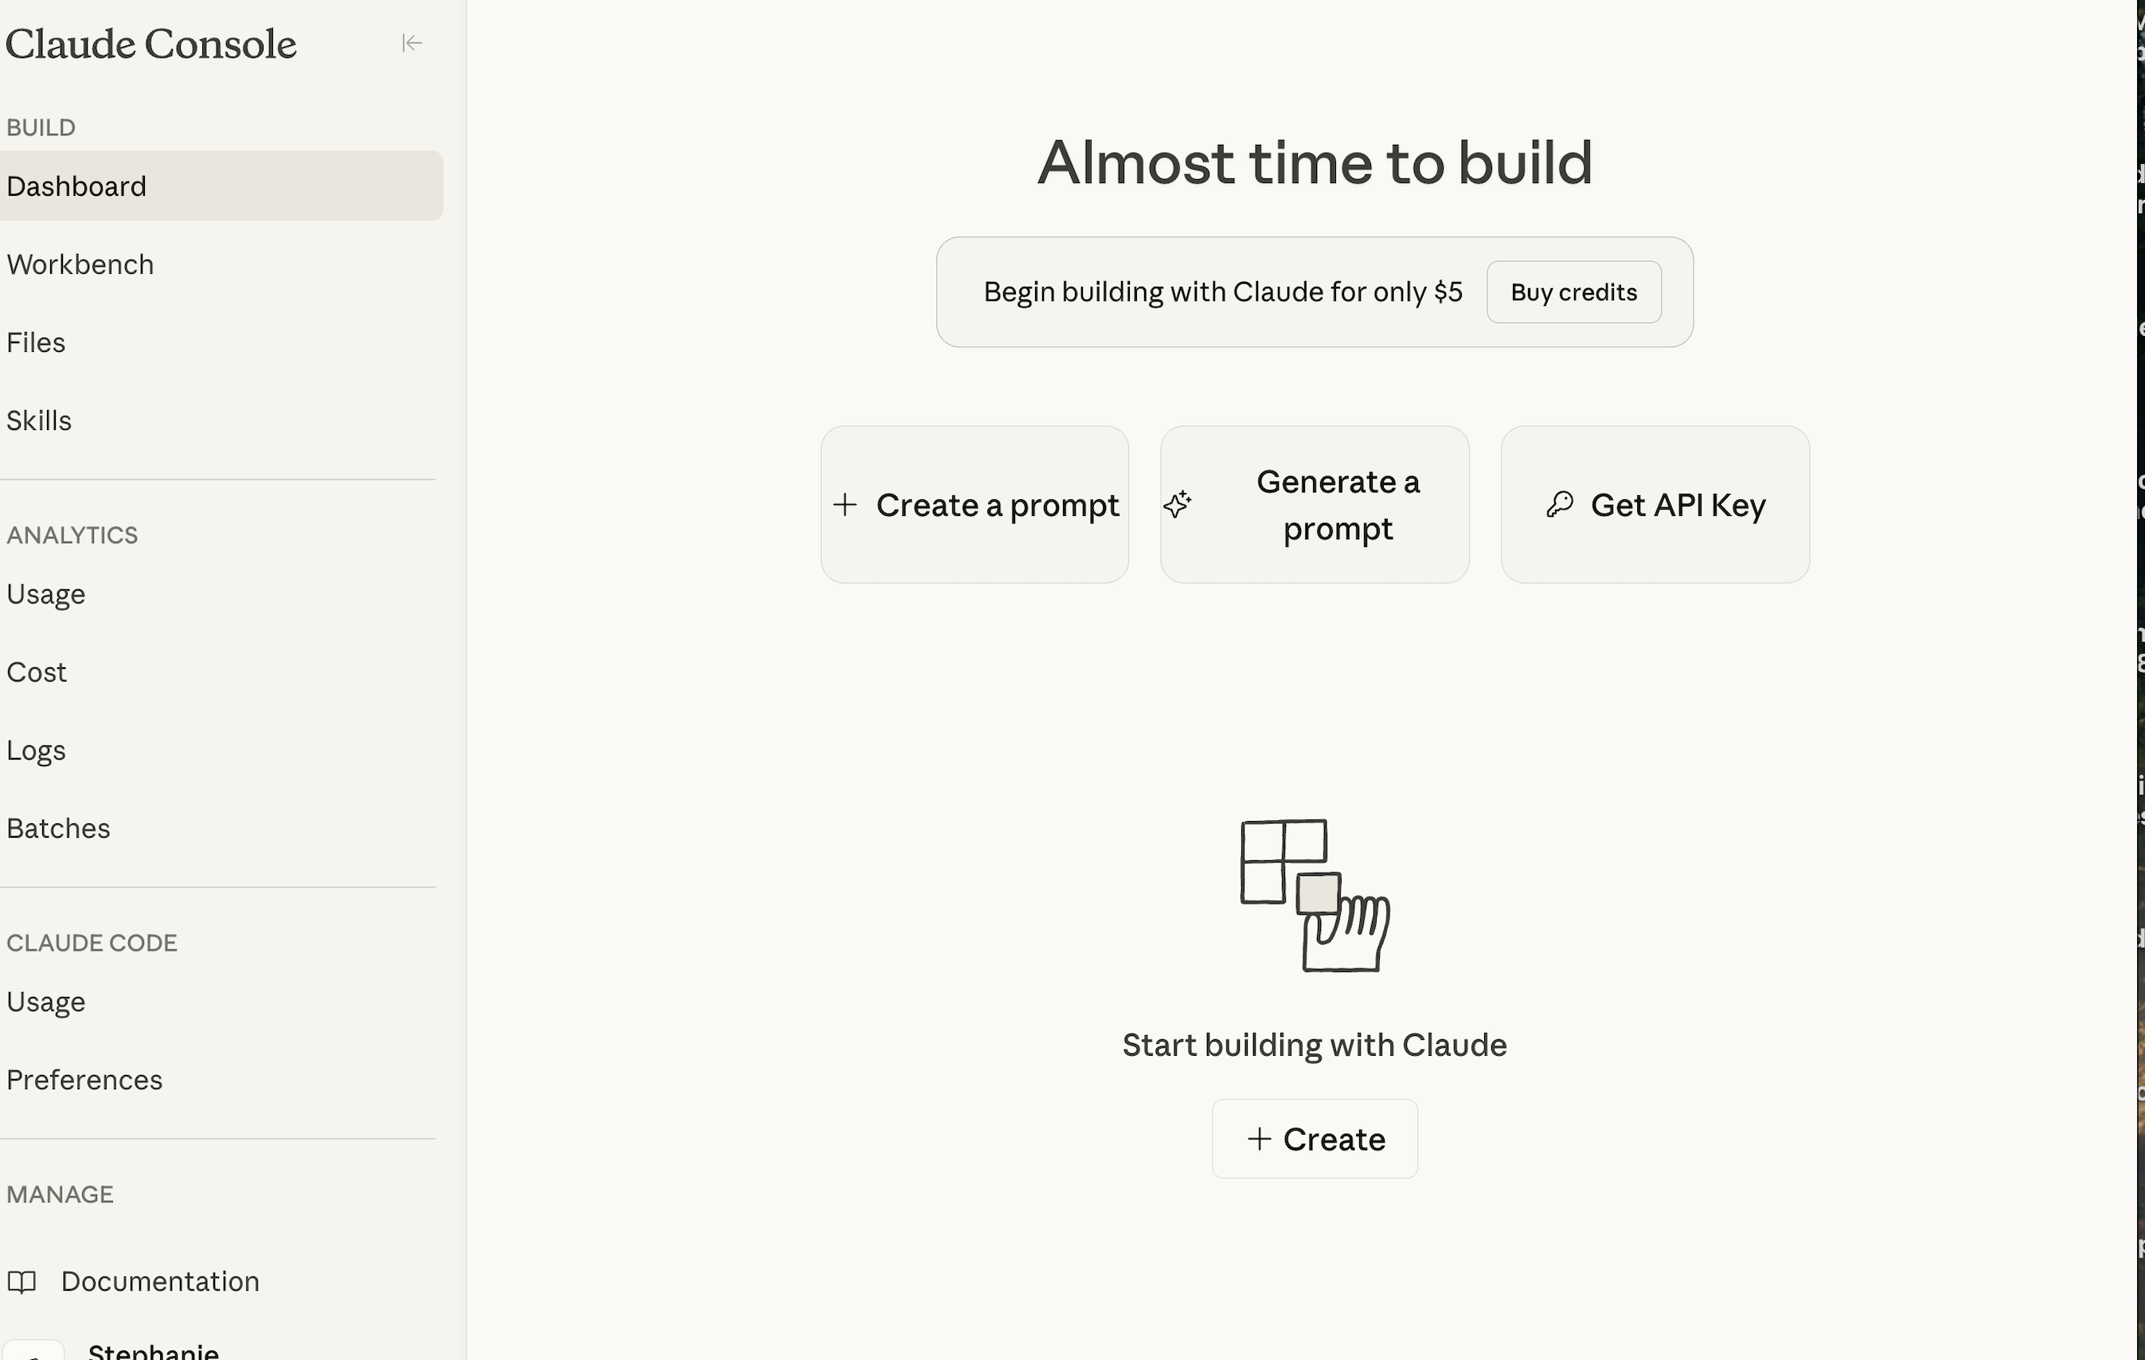The height and width of the screenshot is (1360, 2145).
Task: Open the Cost analytics page
Action: click(37, 671)
